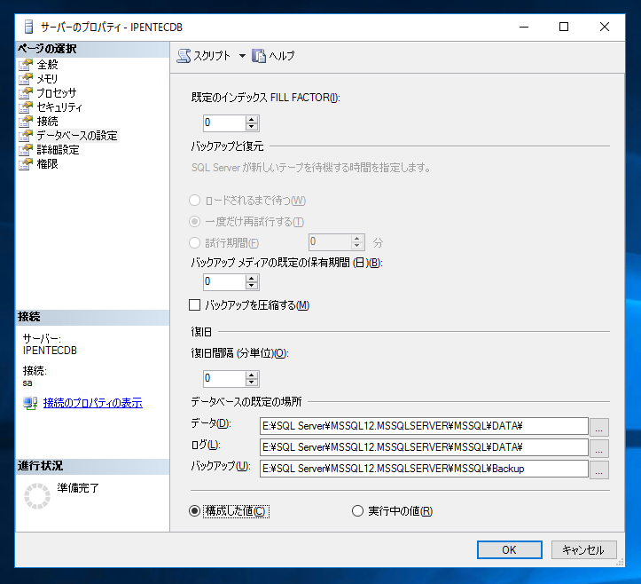Enable バックアップを圧縮する checkbox
Image resolution: width=641 pixels, height=584 pixels.
coord(194,305)
